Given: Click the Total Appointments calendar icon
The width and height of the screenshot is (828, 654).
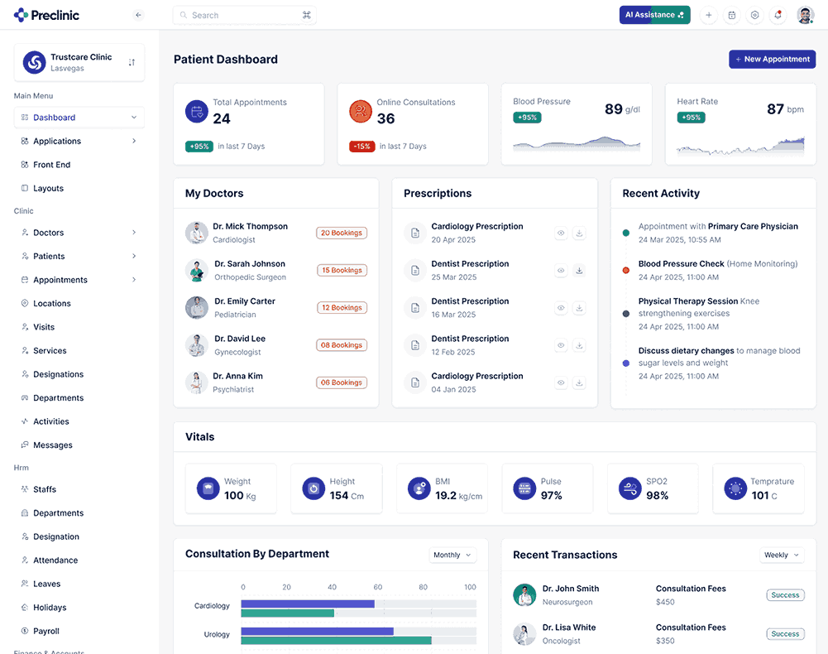Looking at the screenshot, I should pos(196,112).
